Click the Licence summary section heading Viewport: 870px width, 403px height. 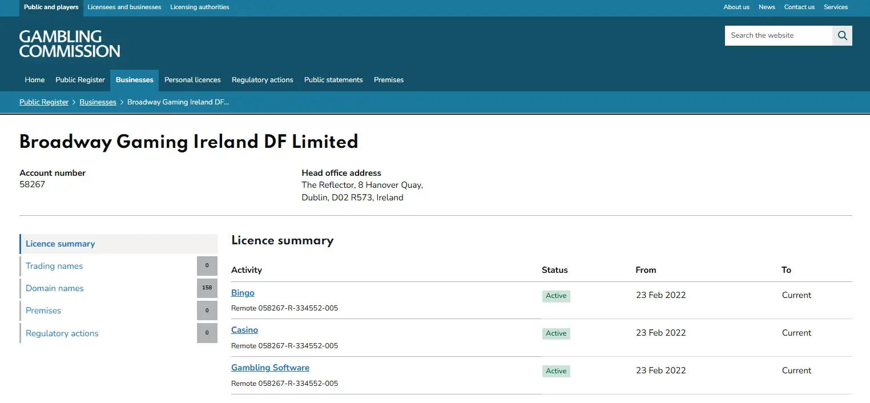[283, 240]
